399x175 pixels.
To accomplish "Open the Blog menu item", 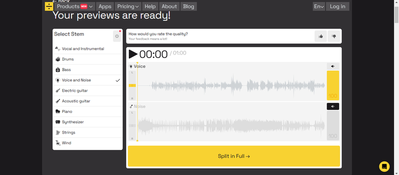I will point(189,7).
